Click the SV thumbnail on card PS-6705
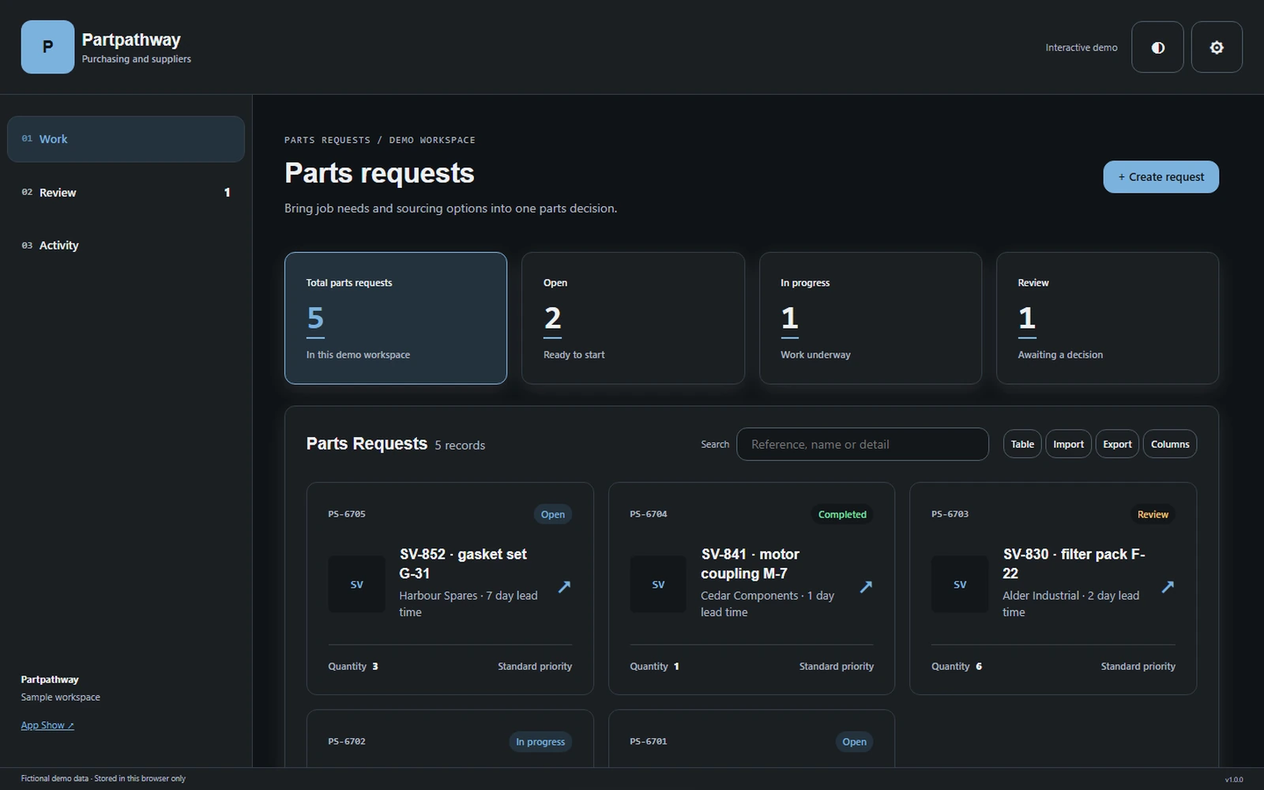The width and height of the screenshot is (1264, 790). [356, 585]
